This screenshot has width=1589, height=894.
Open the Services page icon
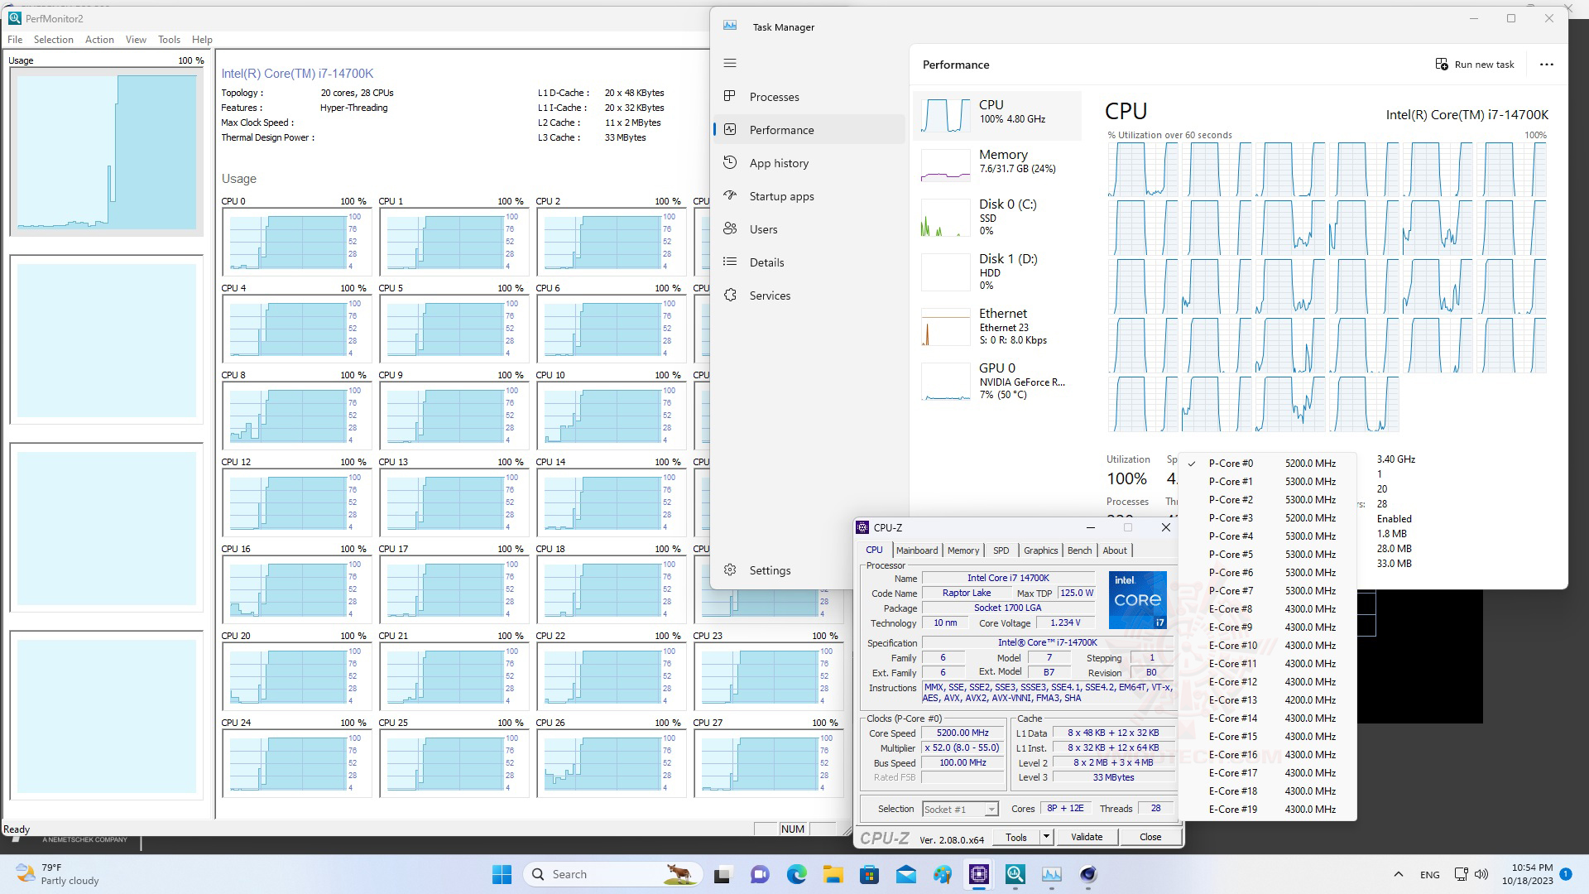[730, 296]
